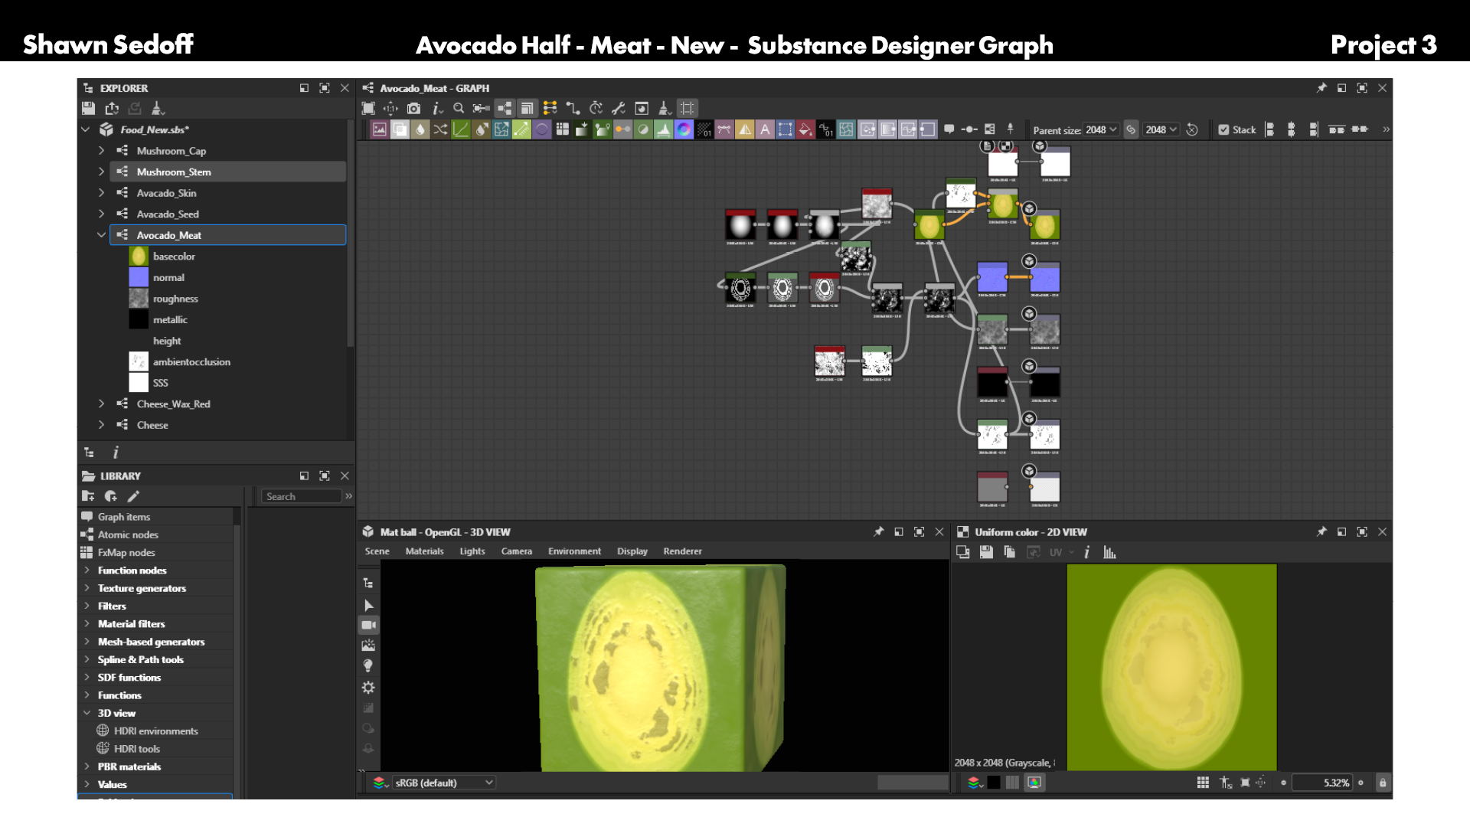Click the 5.32% zoom field in the 2D view
Viewport: 1470px width, 827px height.
[1323, 783]
